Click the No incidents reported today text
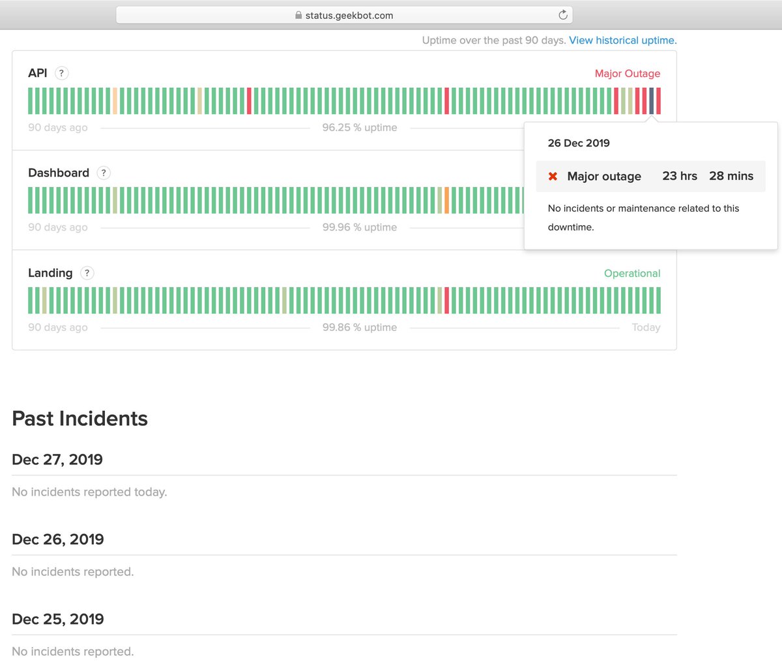 [89, 492]
